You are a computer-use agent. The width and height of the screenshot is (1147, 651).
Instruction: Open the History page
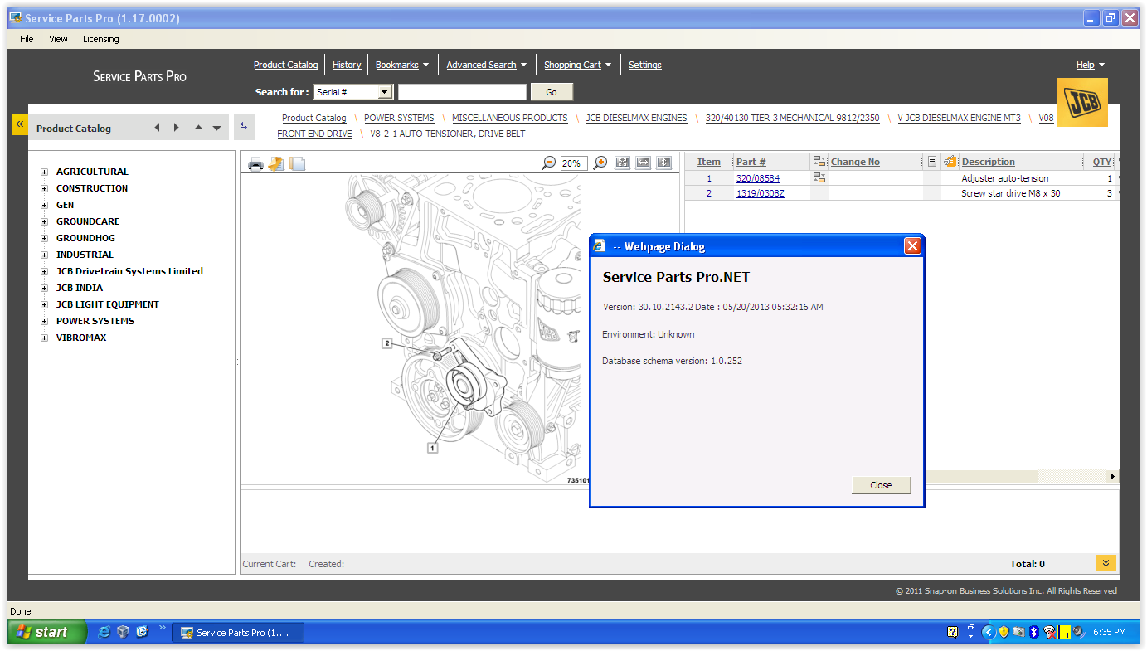(x=347, y=65)
